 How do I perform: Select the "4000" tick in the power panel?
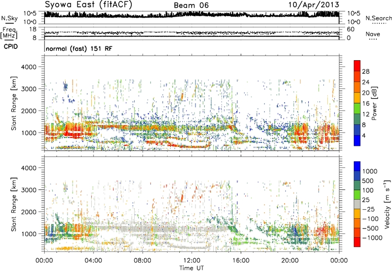point(29,67)
